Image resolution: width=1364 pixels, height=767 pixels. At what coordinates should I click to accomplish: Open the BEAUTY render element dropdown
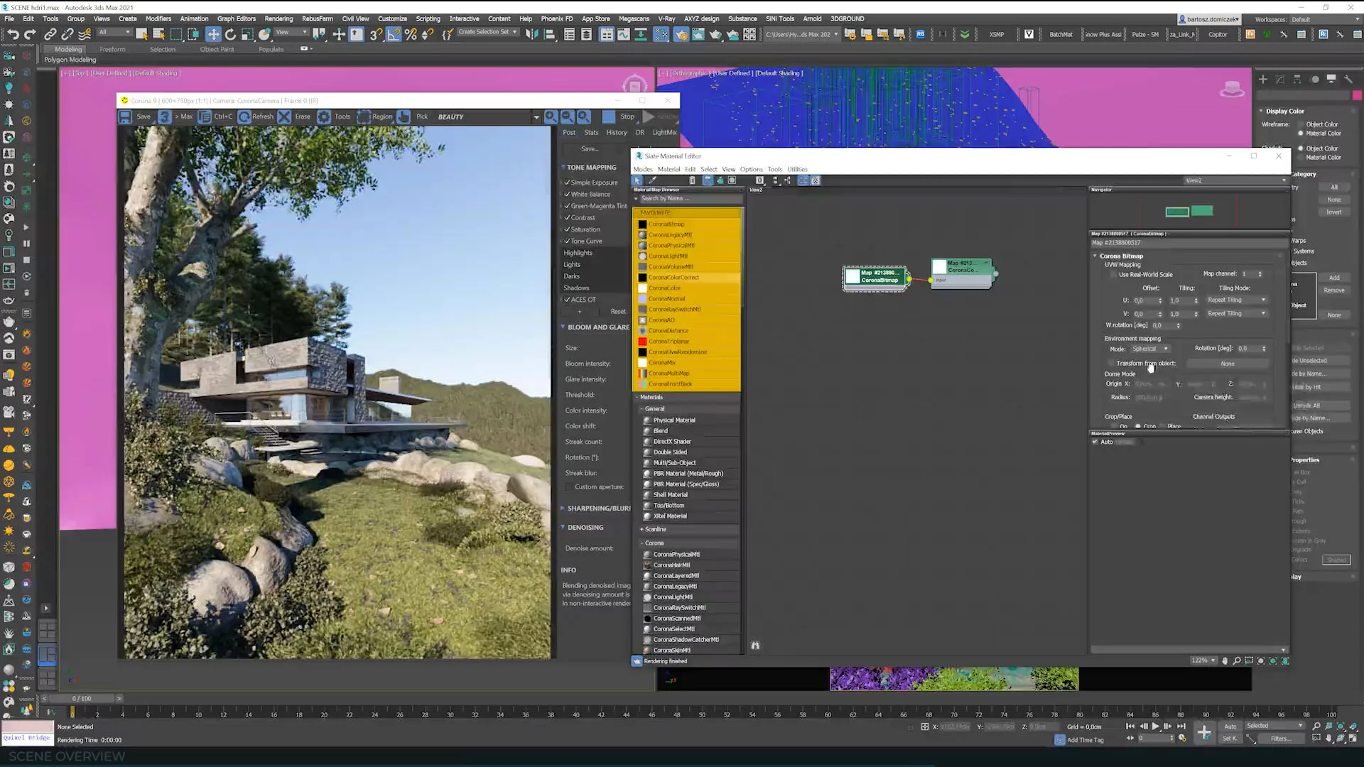(536, 116)
